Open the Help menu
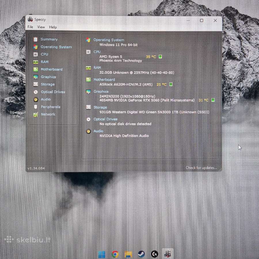Viewport: 259px width, 259px height. click(53, 27)
